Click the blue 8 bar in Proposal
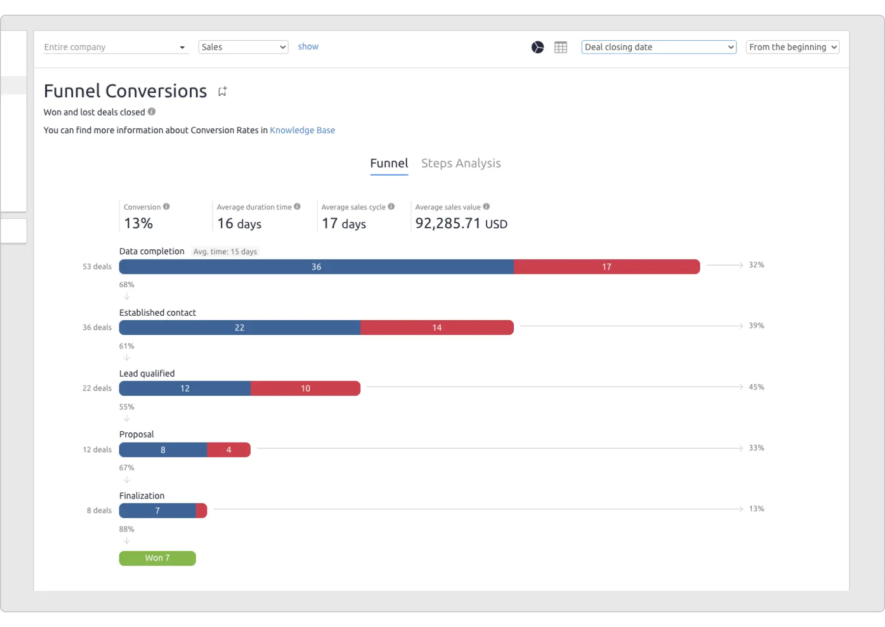Viewport: 885px width, 627px height. coord(163,449)
